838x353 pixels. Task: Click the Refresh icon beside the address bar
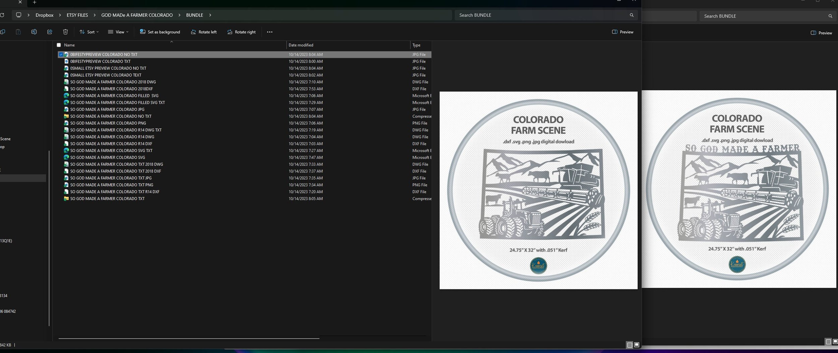coord(2,15)
